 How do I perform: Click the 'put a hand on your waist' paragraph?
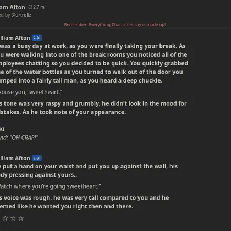89,170
